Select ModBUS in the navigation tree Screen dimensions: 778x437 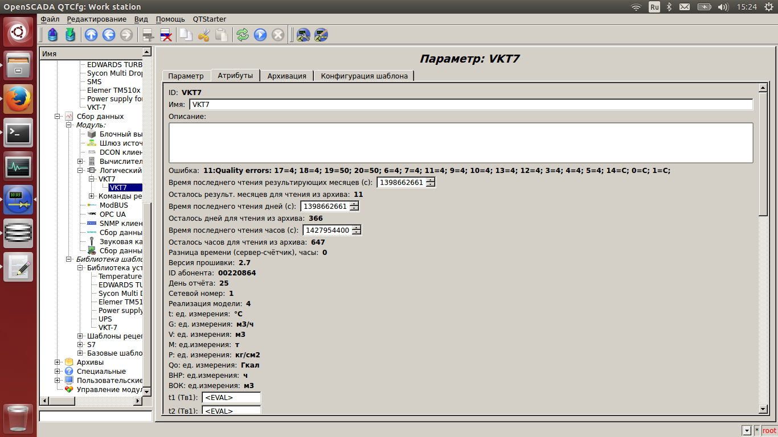pyautogui.click(x=113, y=205)
